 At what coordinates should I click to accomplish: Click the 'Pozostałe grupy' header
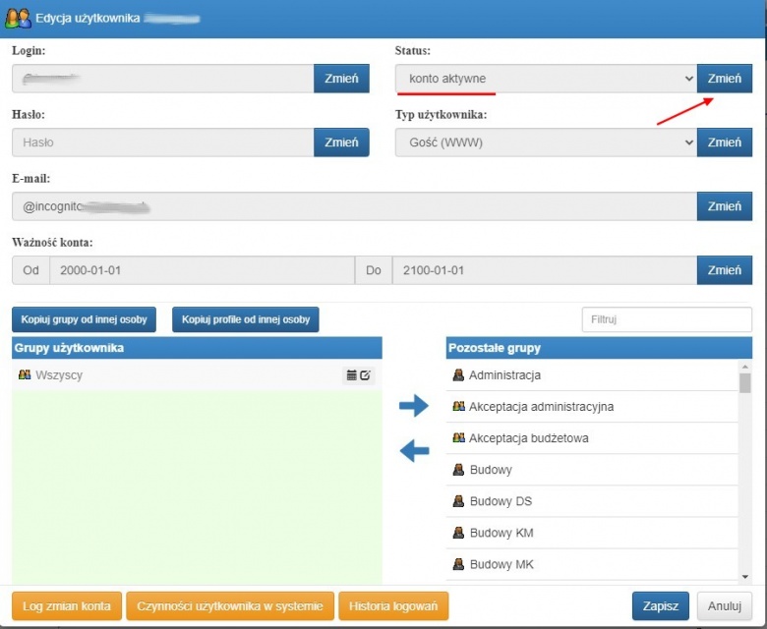(x=599, y=348)
